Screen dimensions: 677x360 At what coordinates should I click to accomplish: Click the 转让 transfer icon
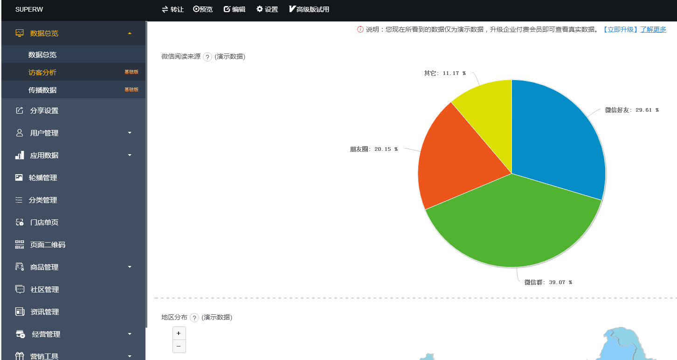click(x=165, y=9)
